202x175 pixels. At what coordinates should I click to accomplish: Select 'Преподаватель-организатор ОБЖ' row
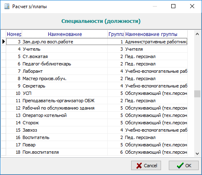point(97,101)
